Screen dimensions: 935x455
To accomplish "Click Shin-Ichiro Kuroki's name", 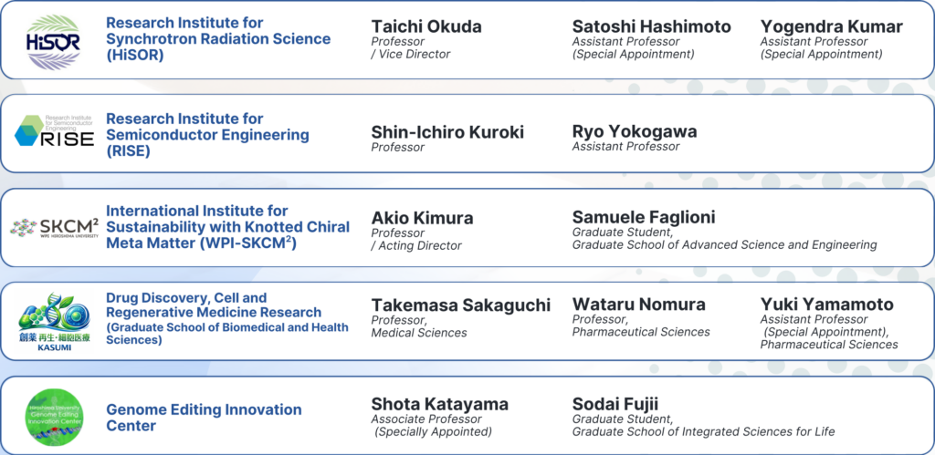I will (x=447, y=132).
